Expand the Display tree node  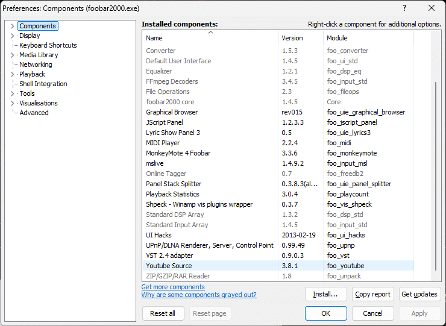12,36
